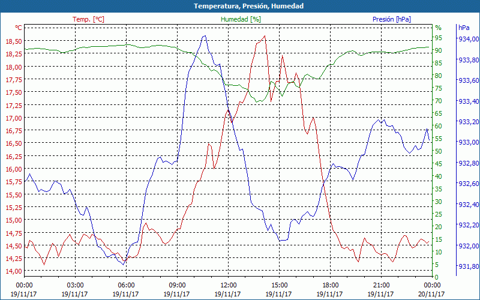Click temperature axis value '18,50'
This screenshot has height=300, width=480.
(x=13, y=41)
